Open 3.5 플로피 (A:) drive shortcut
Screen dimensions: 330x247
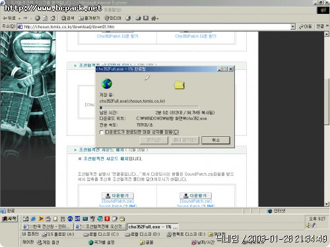[x=58, y=234]
